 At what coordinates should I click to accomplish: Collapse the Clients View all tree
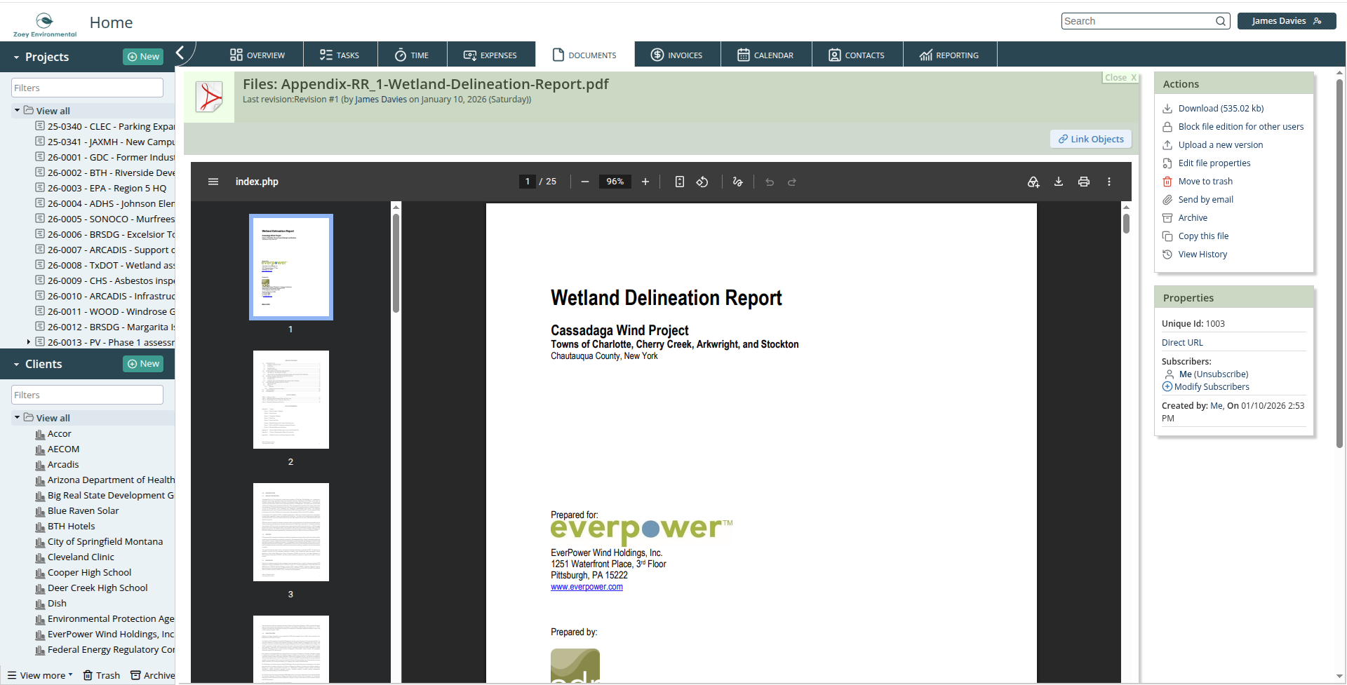coord(17,417)
